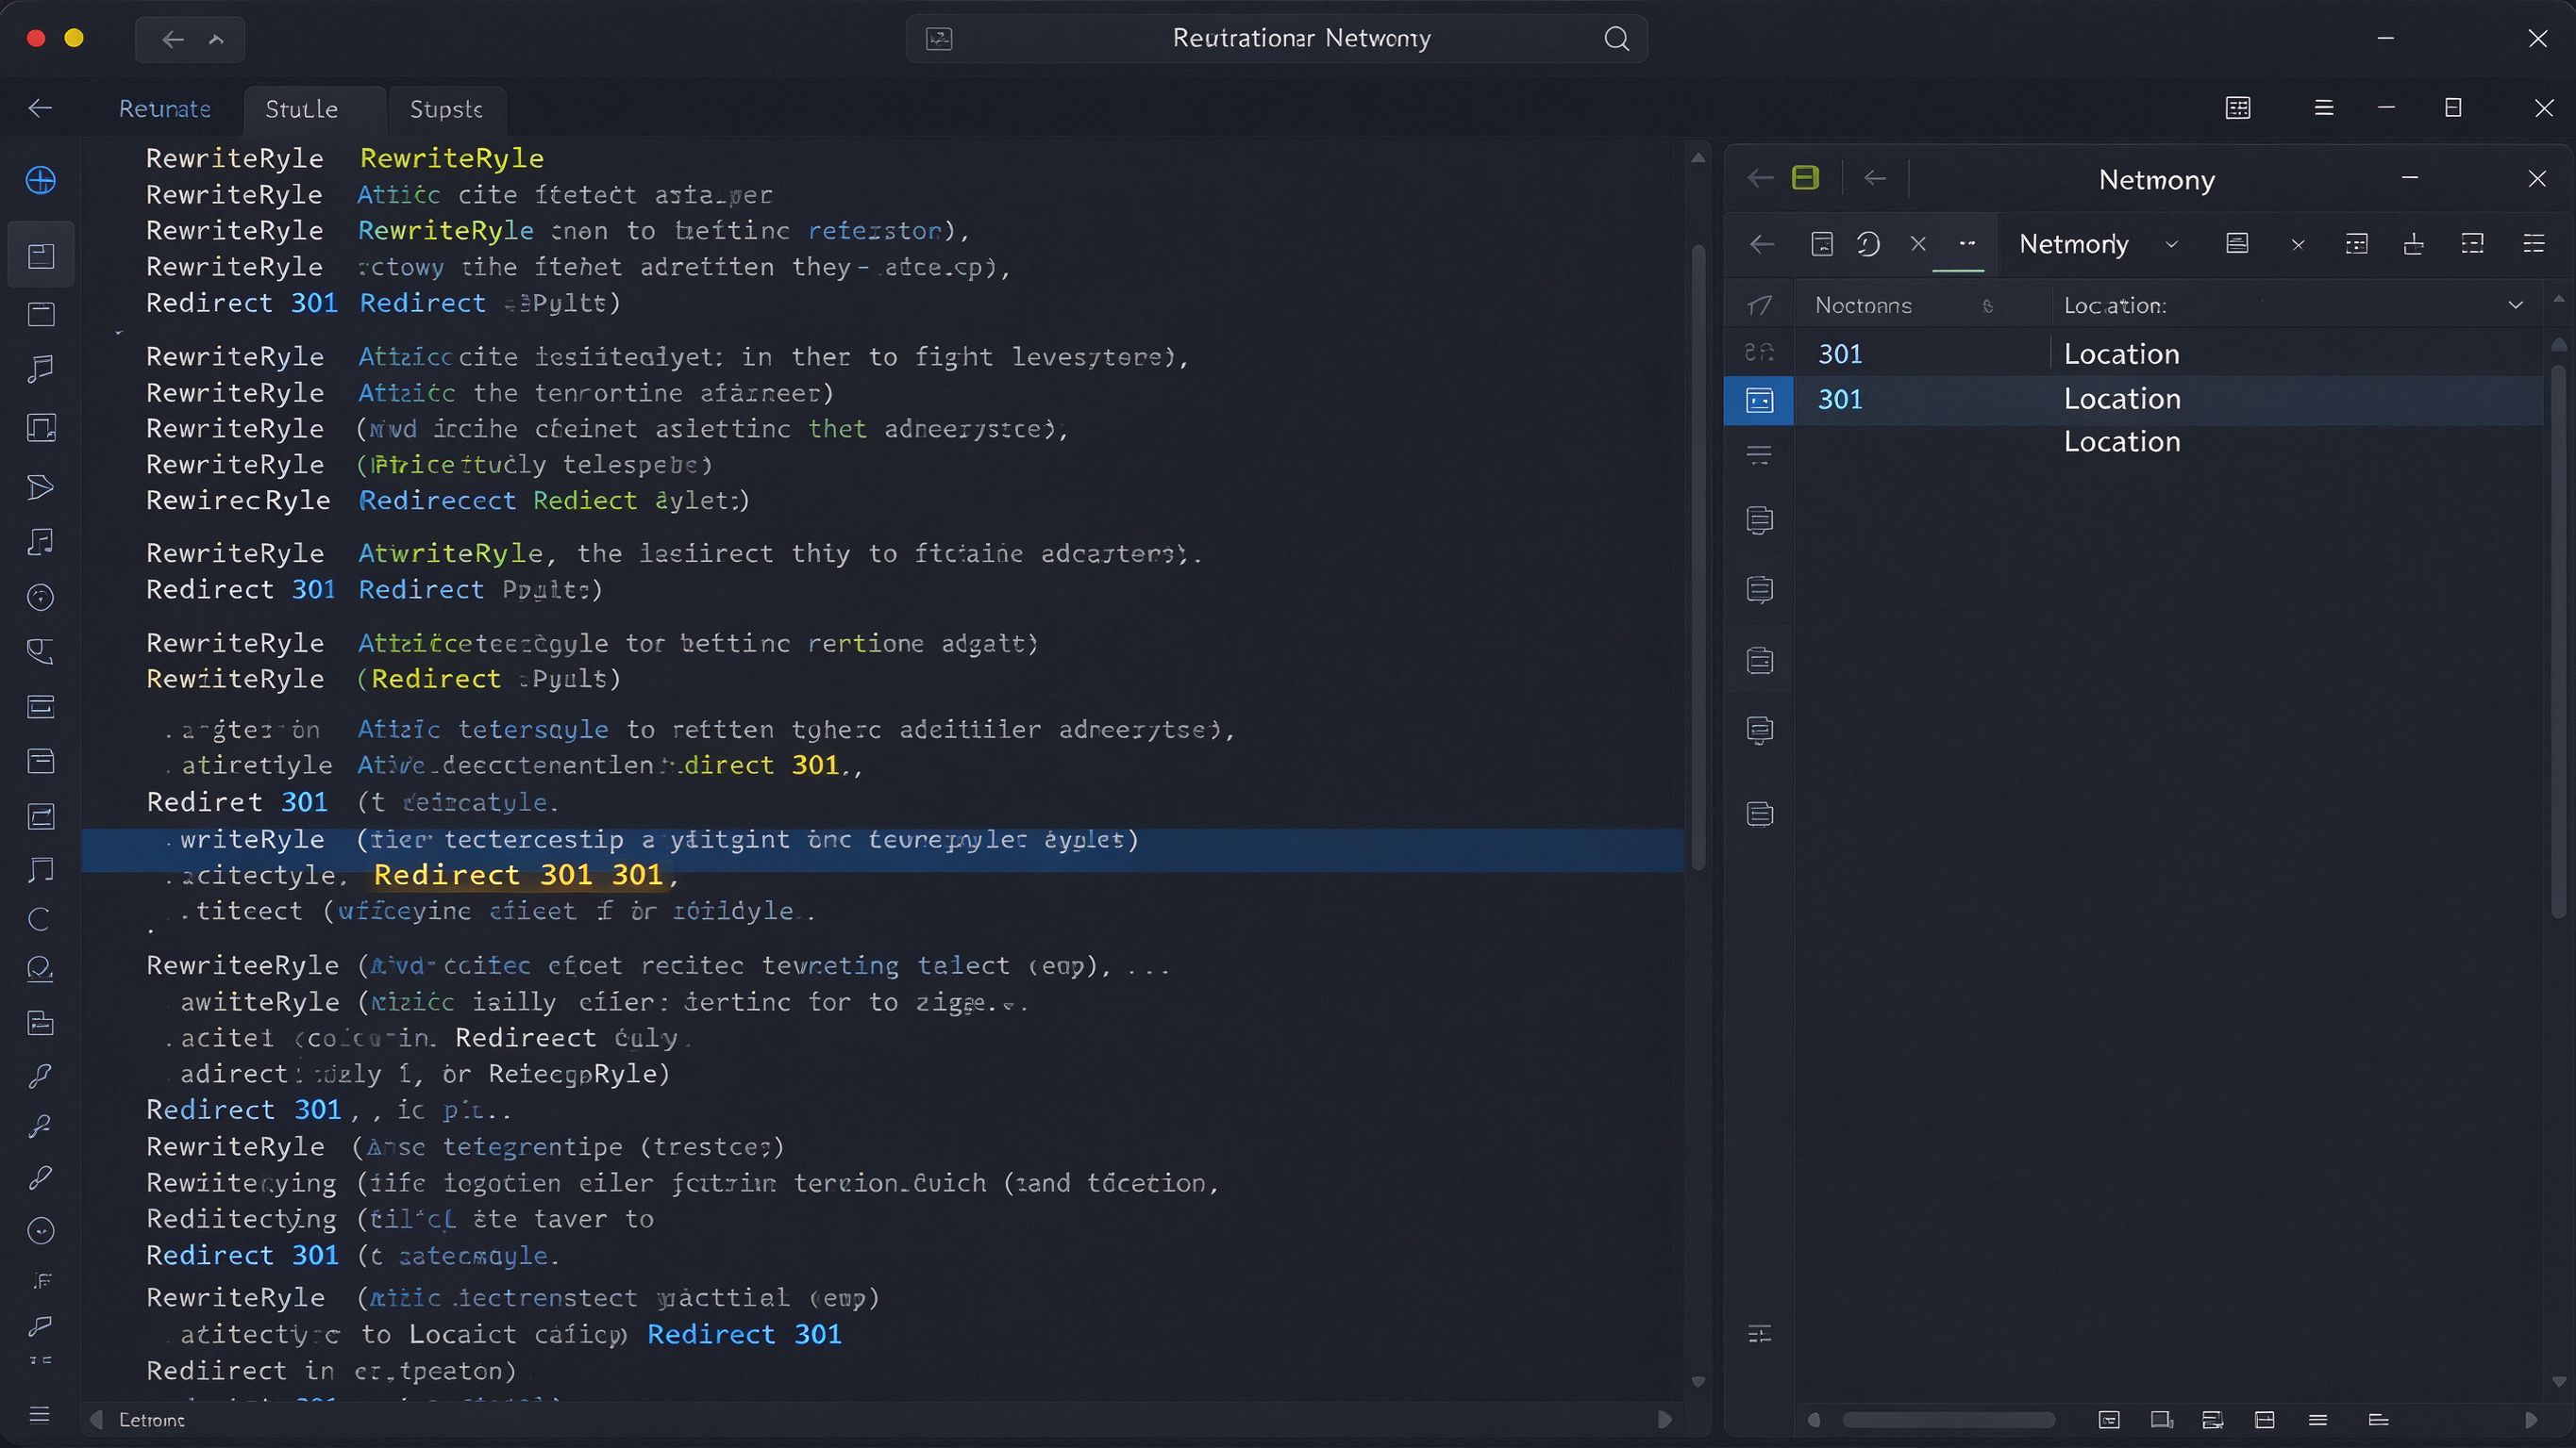Screen dimensions: 2576x1448
Task: Click the highlighted line starting with writeRyle
Action: click(x=883, y=849)
